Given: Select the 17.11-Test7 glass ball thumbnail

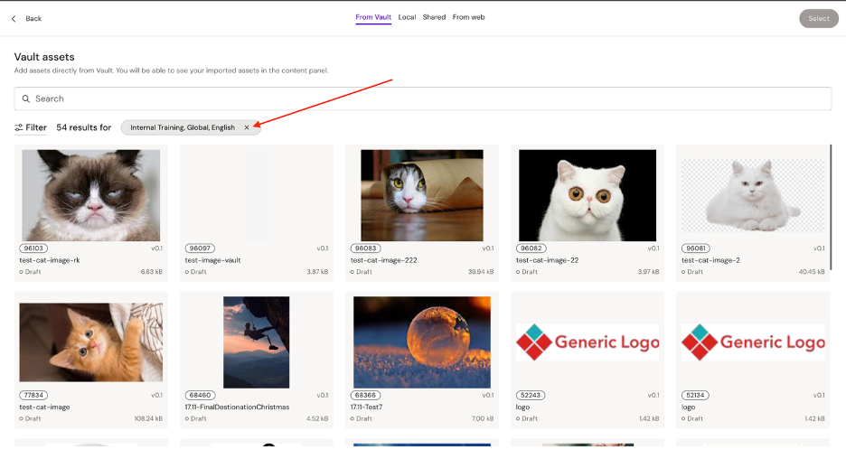Looking at the screenshot, I should tap(422, 342).
